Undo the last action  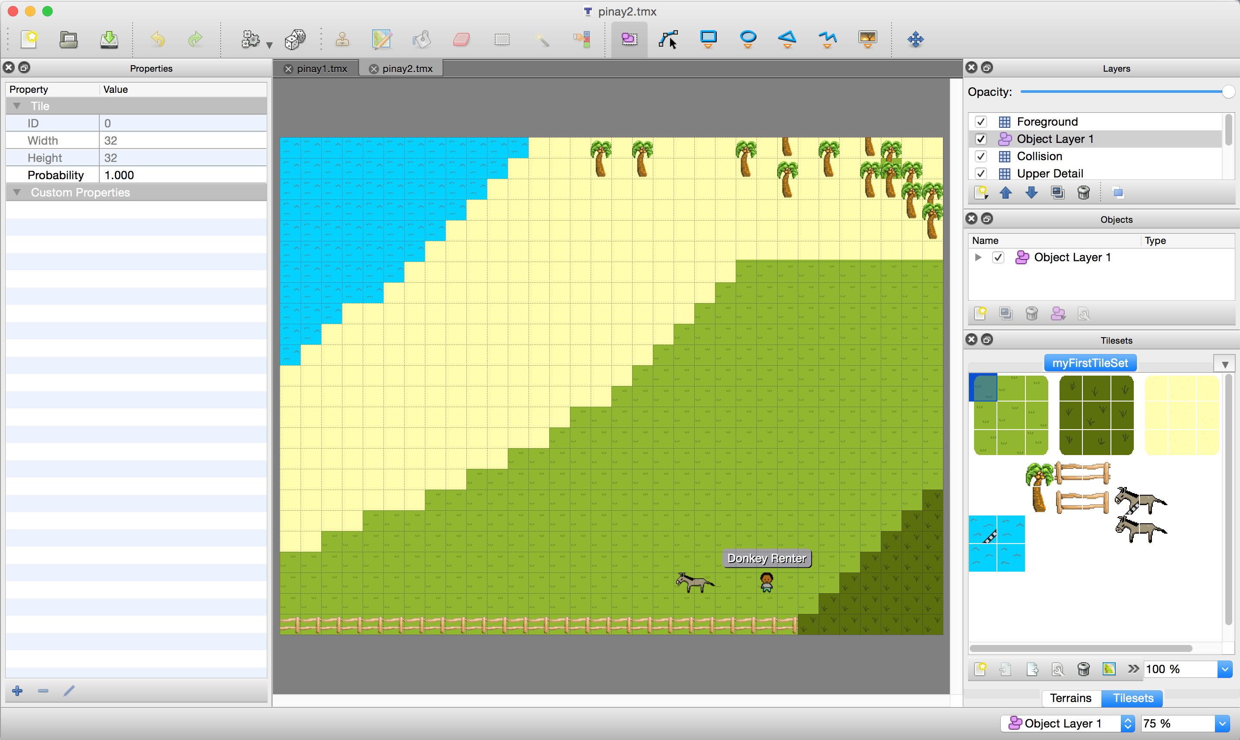tap(158, 39)
